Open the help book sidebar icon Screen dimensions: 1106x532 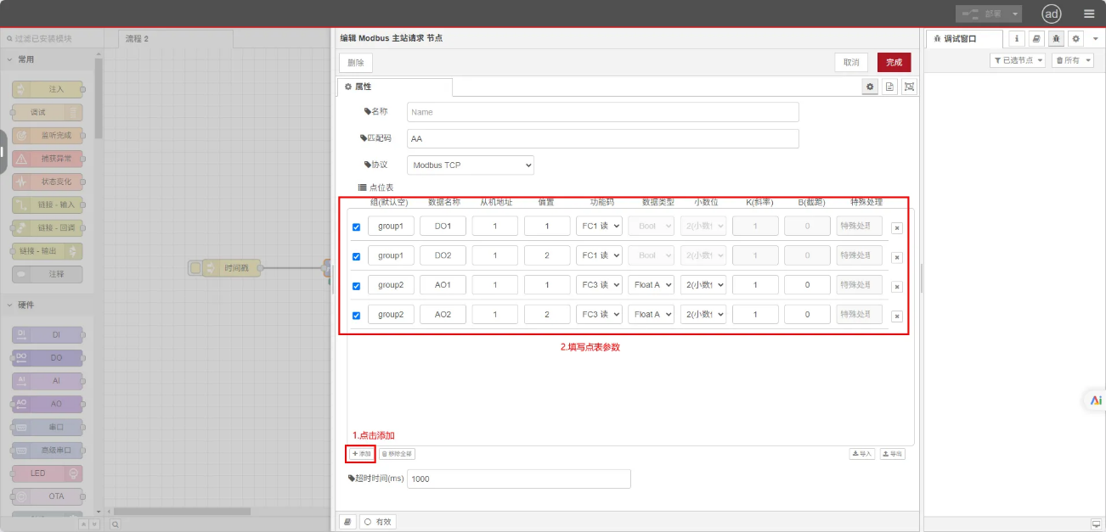1036,39
